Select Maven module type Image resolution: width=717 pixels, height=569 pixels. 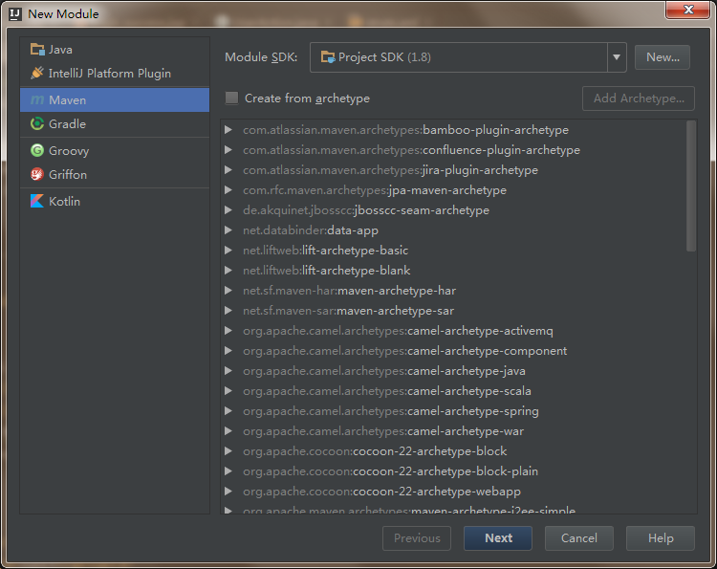[x=115, y=99]
